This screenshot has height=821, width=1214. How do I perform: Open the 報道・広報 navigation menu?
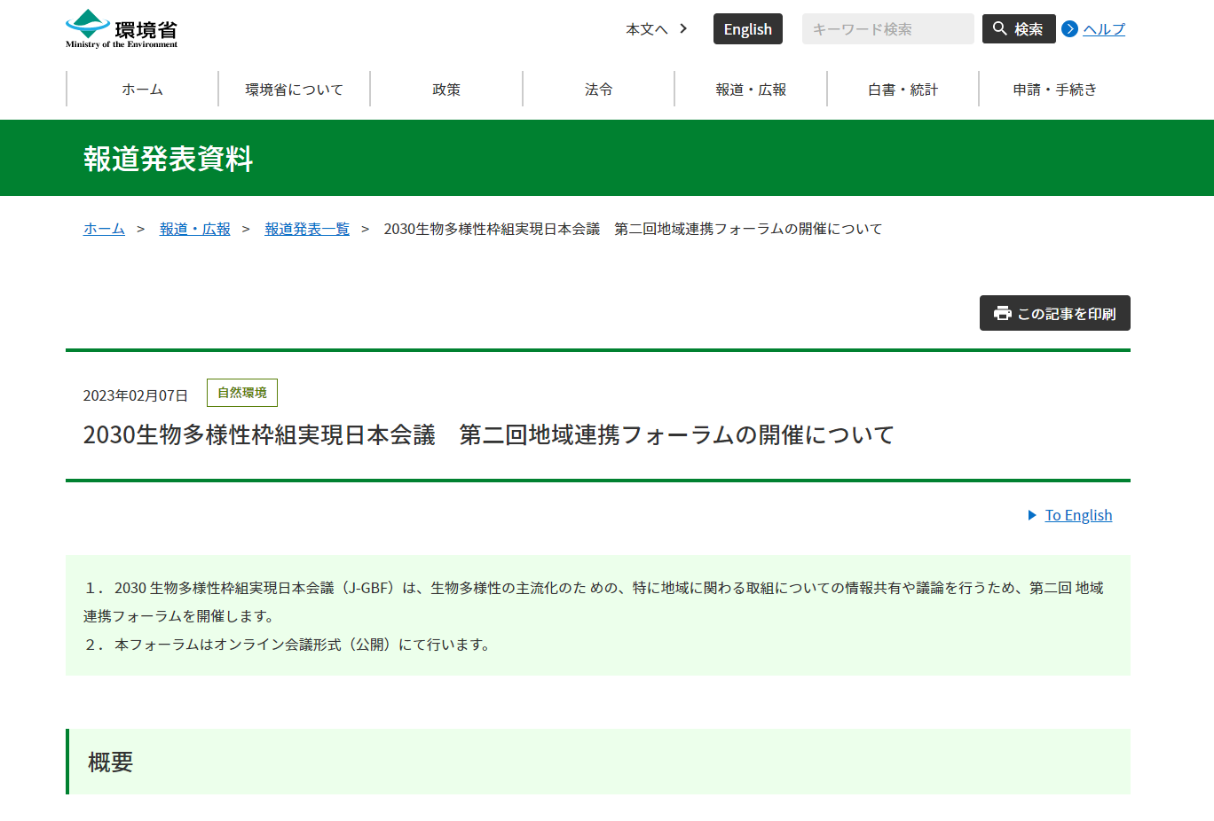click(x=751, y=90)
